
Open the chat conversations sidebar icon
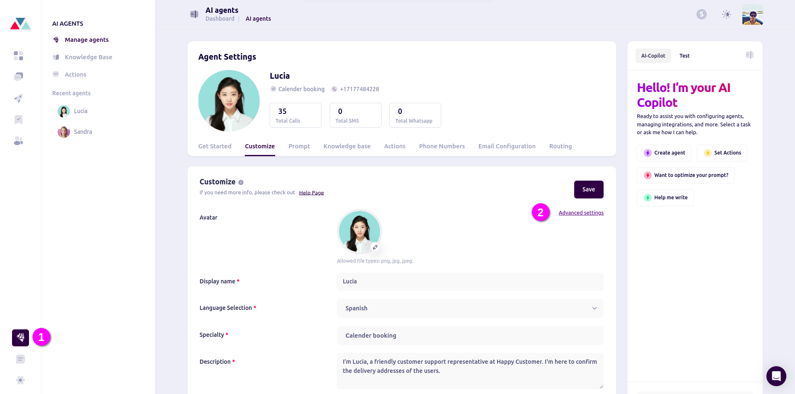click(18, 77)
